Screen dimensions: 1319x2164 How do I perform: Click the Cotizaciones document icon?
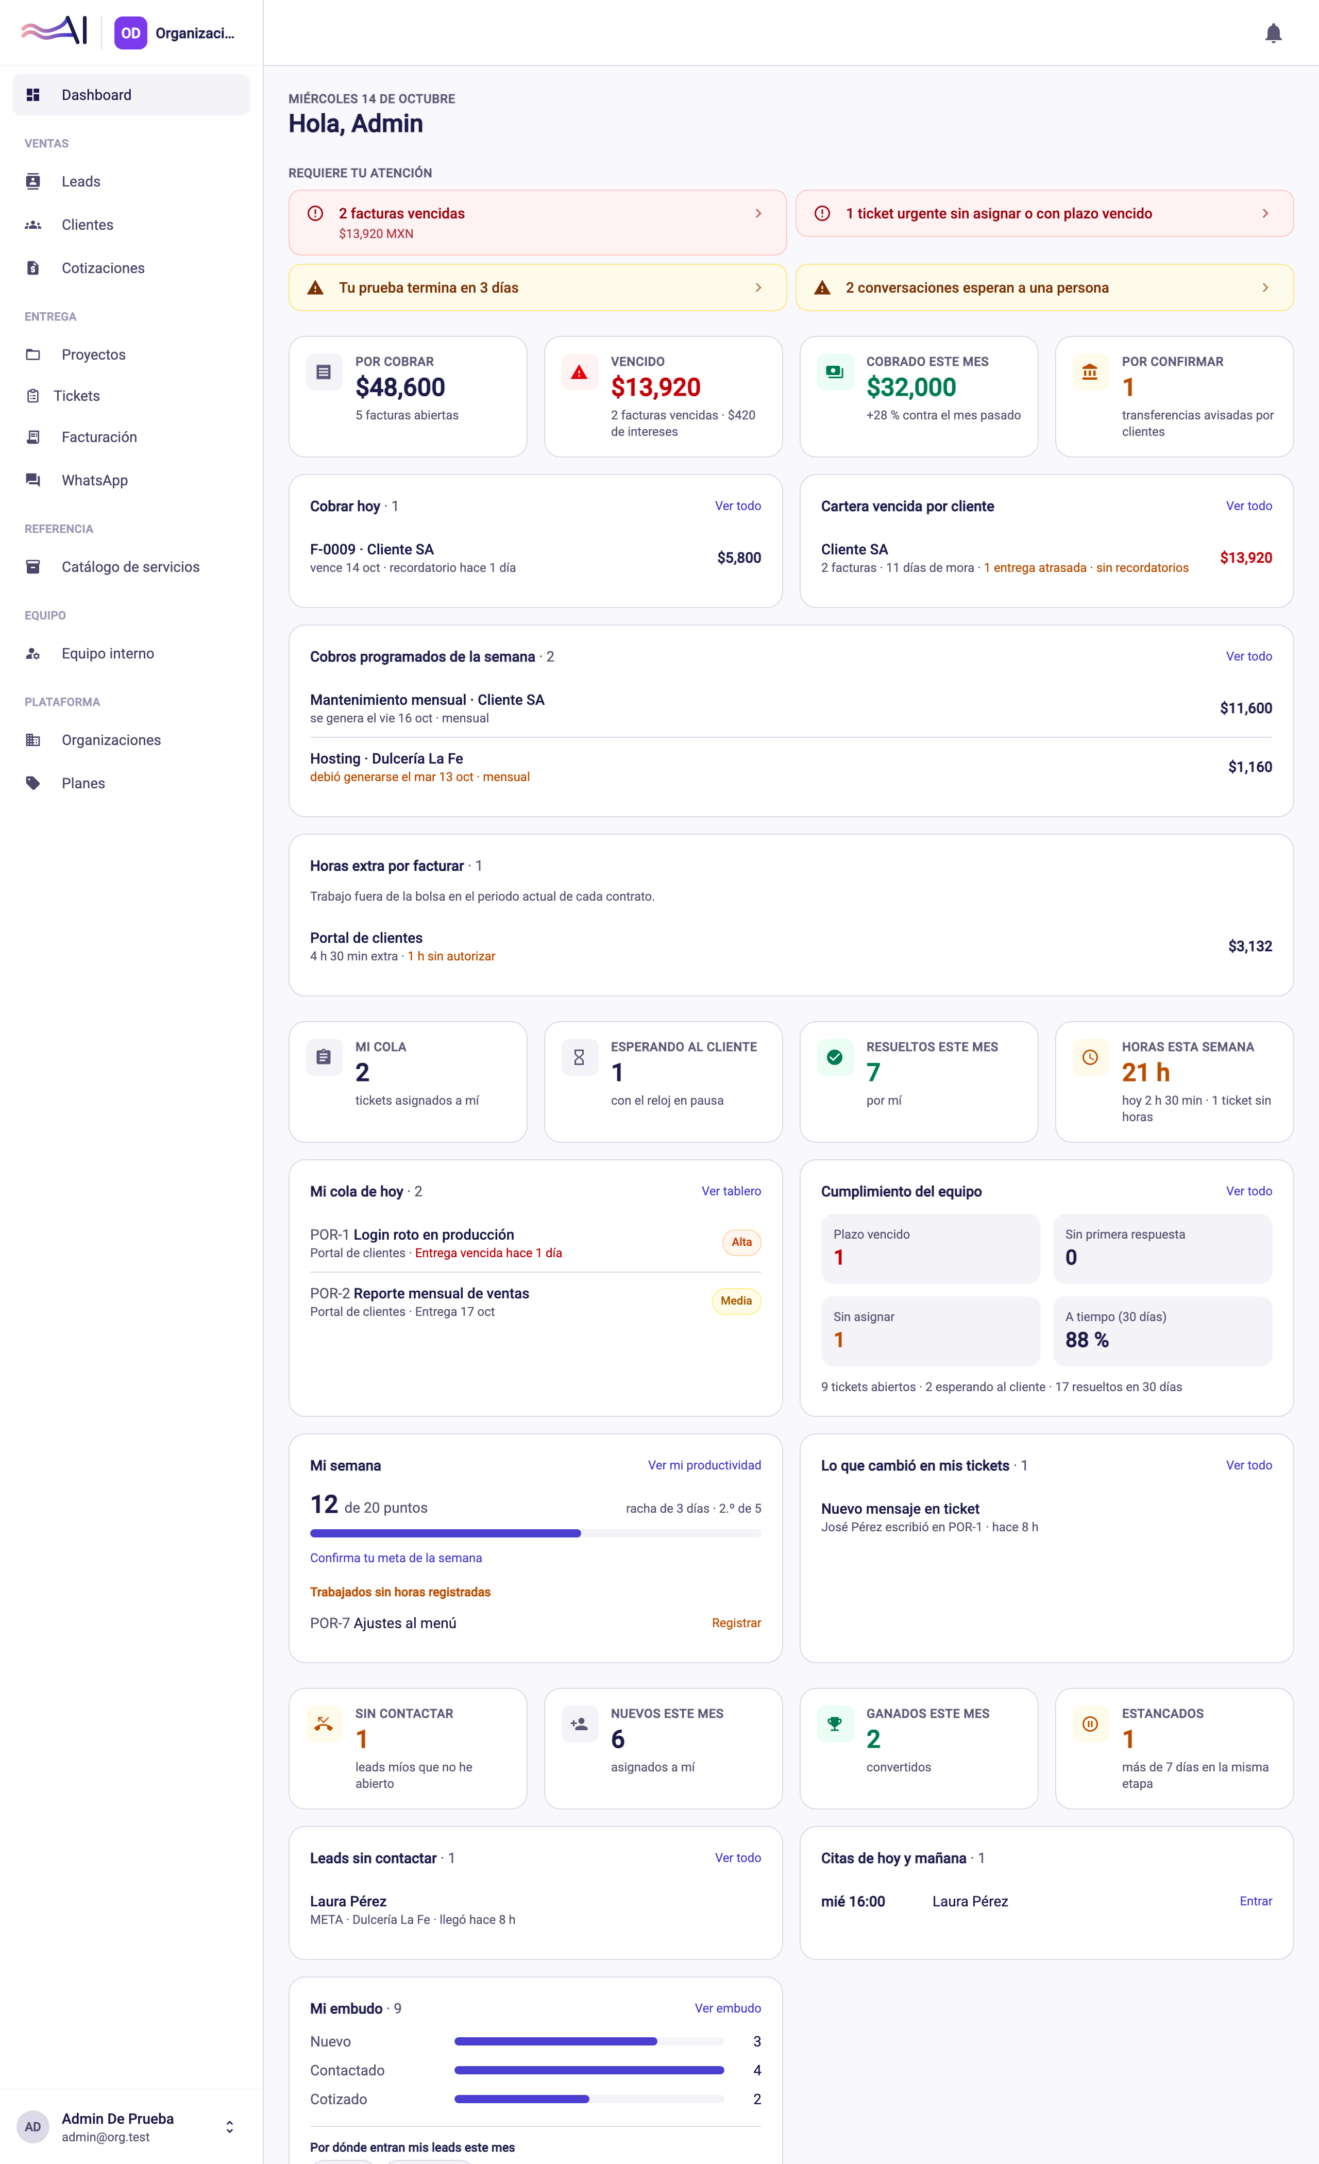pyautogui.click(x=33, y=268)
